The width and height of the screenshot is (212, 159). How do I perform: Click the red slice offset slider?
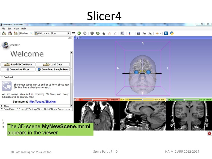tap(95, 100)
